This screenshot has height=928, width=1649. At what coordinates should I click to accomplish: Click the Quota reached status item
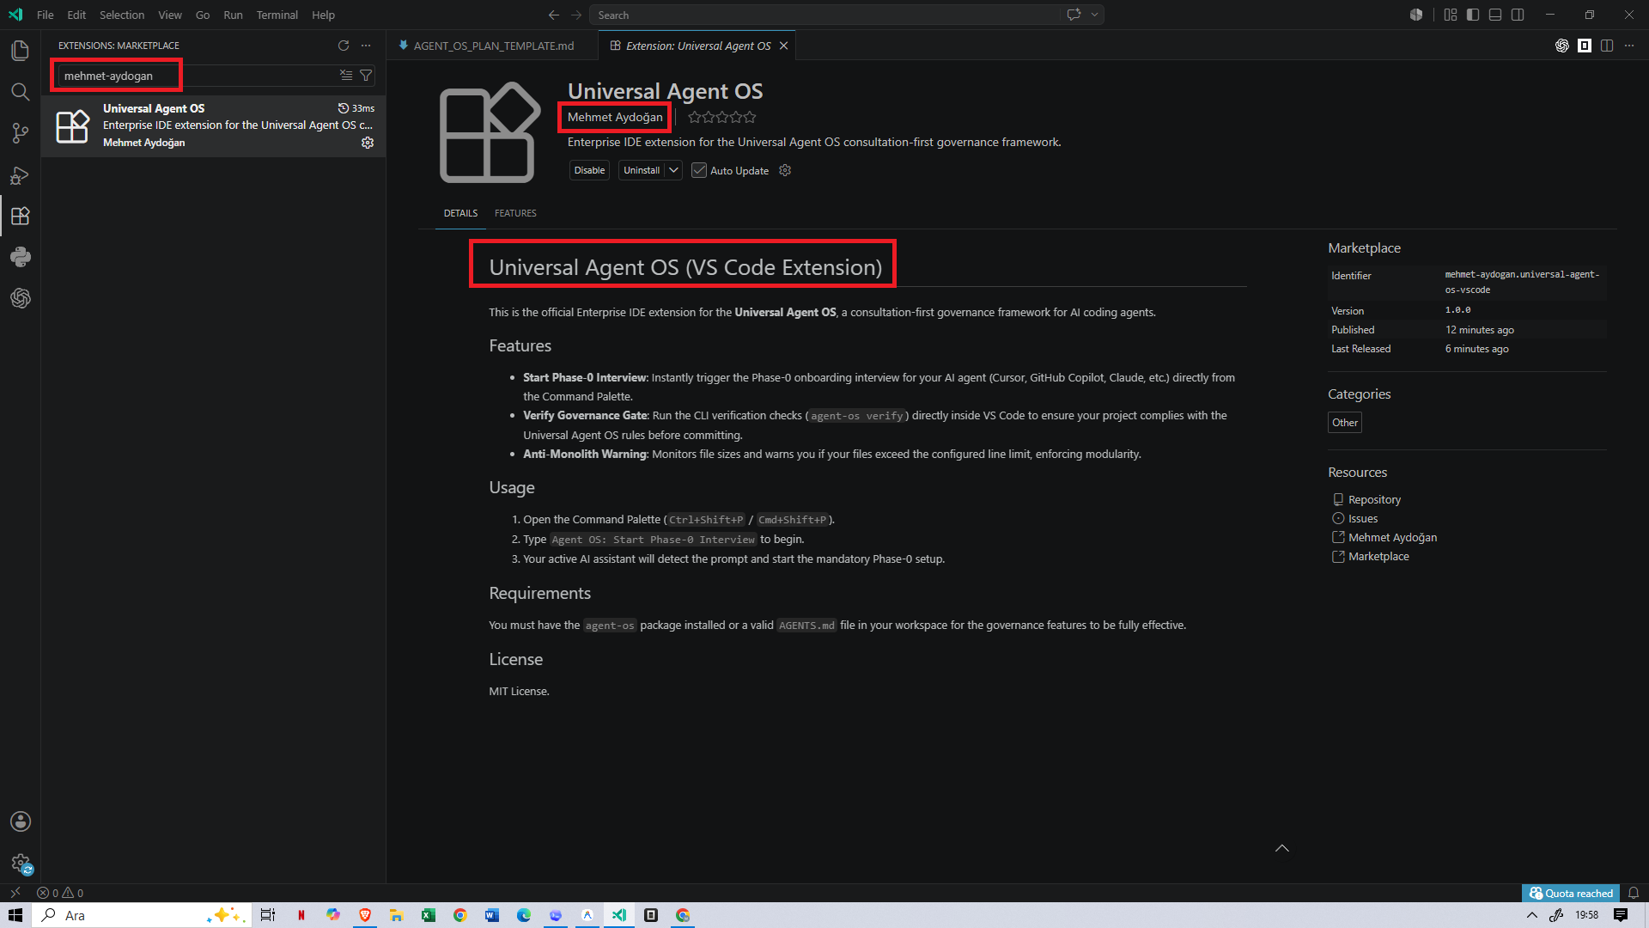pos(1571,893)
